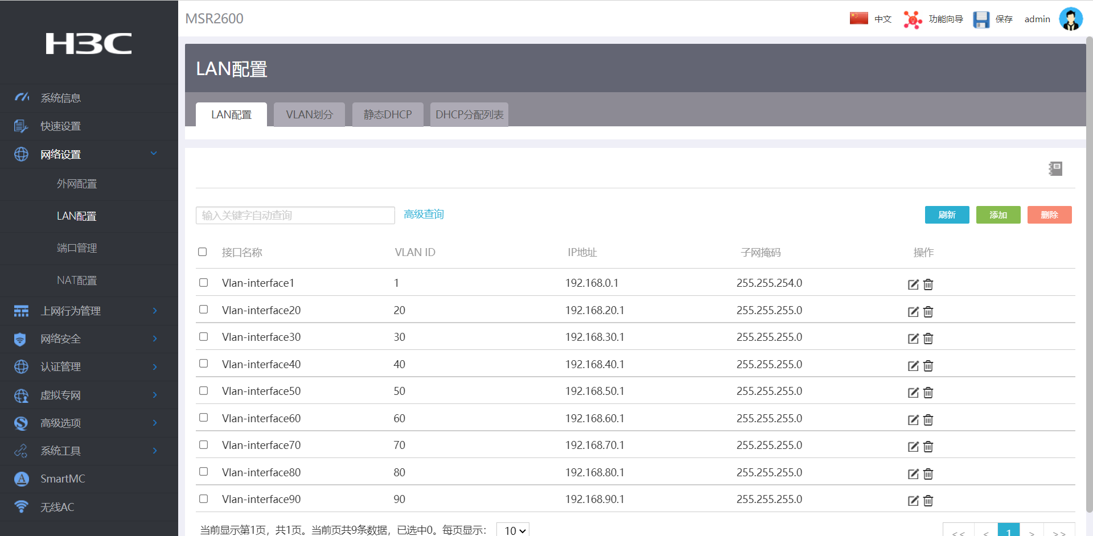Delete Vlan-interface60 row
1093x536 pixels.
point(928,420)
